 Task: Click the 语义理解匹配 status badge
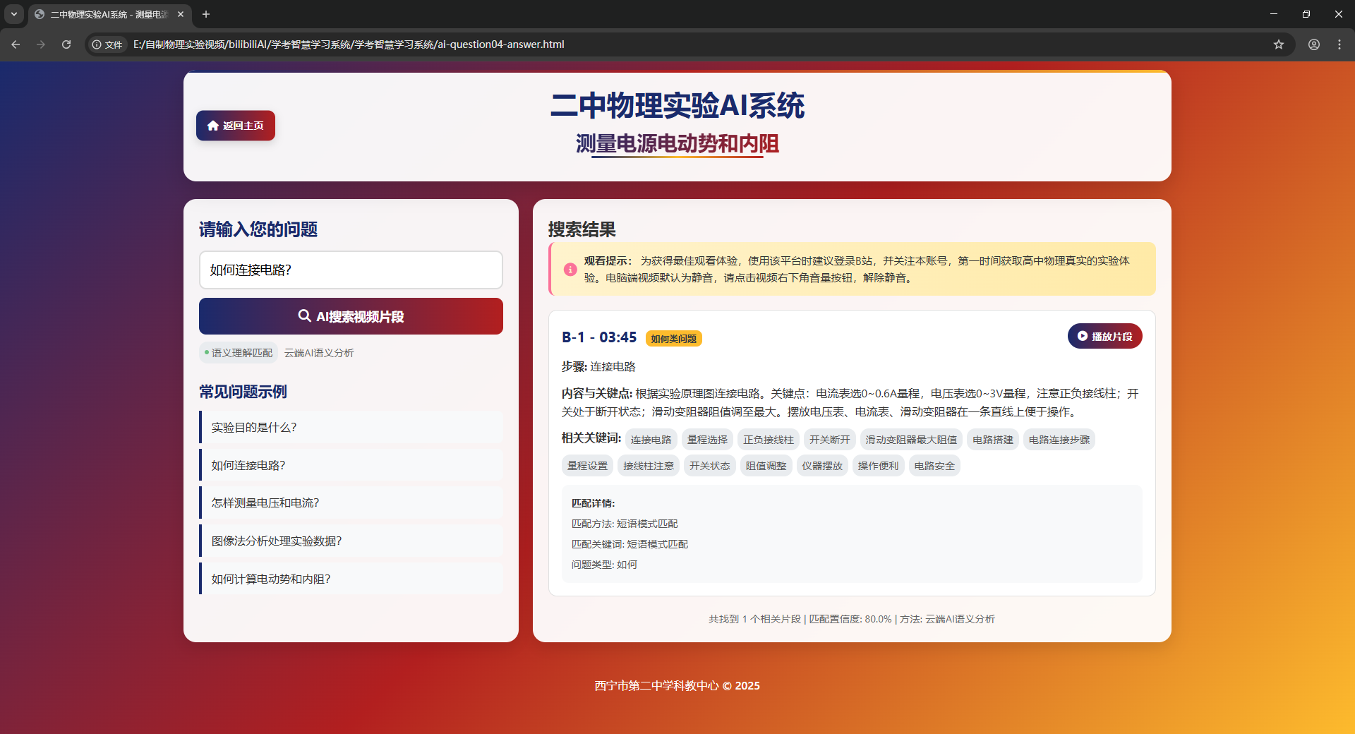click(x=239, y=353)
